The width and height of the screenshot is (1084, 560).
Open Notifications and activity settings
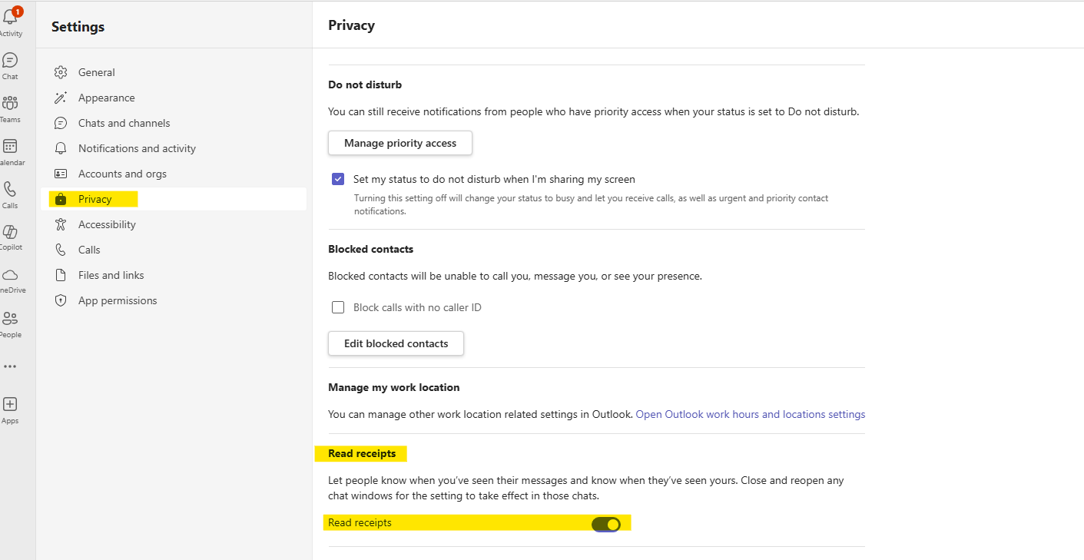pos(137,148)
